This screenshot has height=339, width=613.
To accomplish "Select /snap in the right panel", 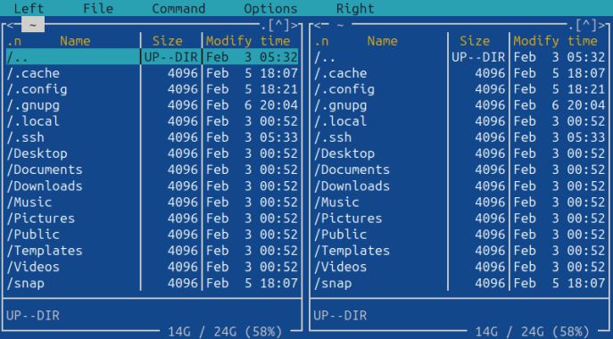I will point(460,283).
